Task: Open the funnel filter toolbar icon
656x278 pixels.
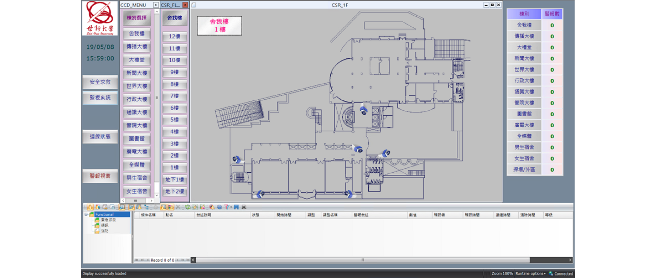Action: click(x=226, y=207)
